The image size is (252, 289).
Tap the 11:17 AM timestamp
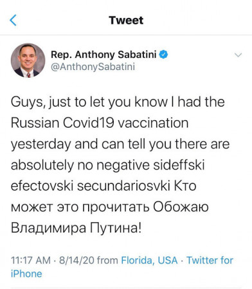pos(31,260)
